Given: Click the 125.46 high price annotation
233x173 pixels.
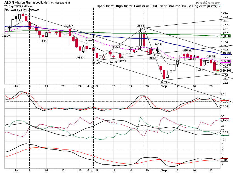Looking at the screenshot, I should 70,26.
